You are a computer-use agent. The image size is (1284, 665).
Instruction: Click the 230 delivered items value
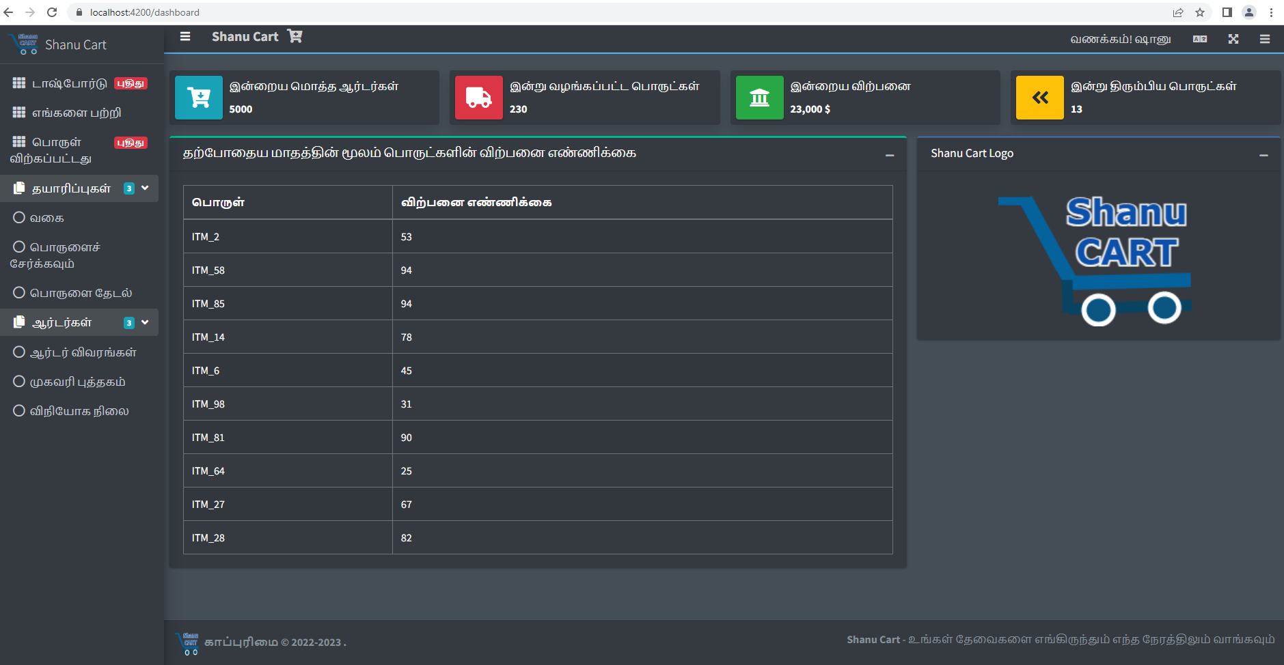coord(519,109)
